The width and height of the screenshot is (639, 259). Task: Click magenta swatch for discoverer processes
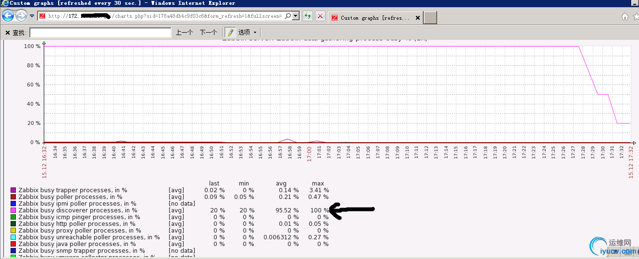(x=13, y=210)
